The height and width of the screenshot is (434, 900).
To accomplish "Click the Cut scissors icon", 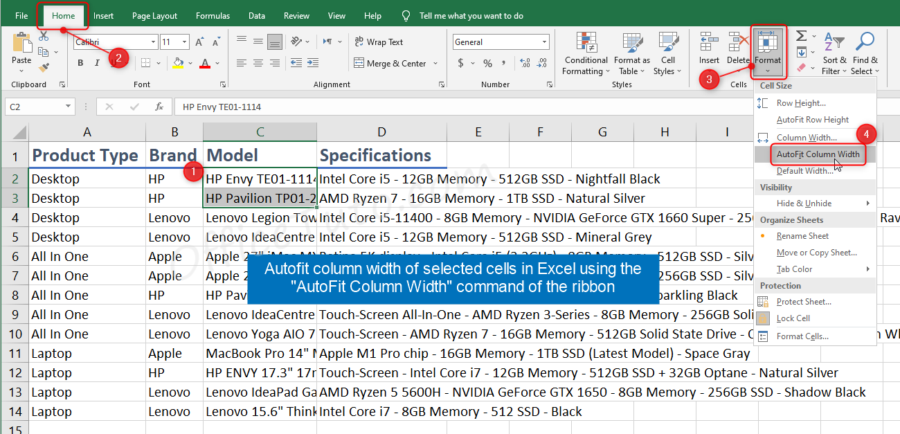I will (x=44, y=36).
